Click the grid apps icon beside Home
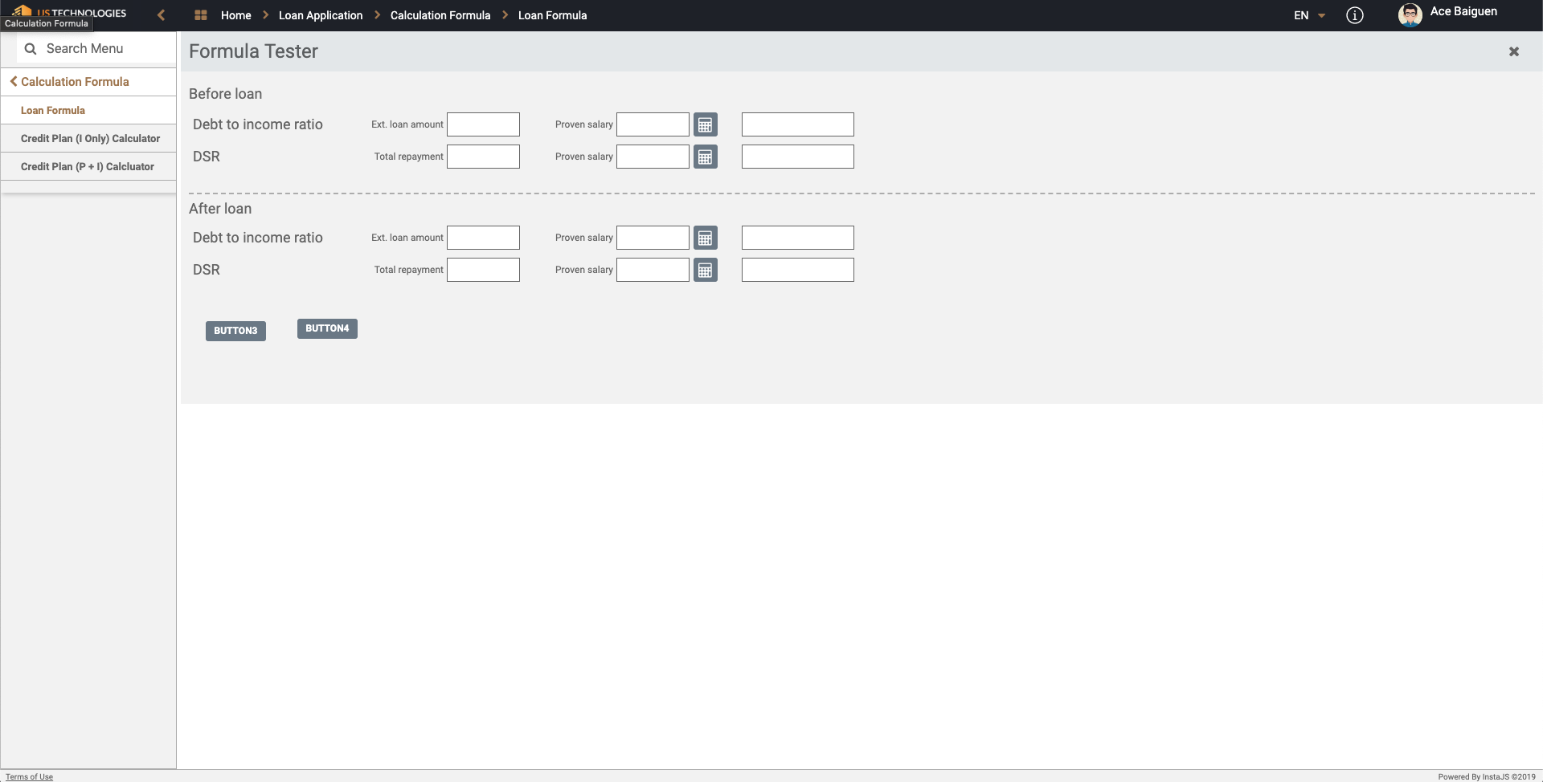Viewport: 1543px width, 782px height. (x=201, y=15)
